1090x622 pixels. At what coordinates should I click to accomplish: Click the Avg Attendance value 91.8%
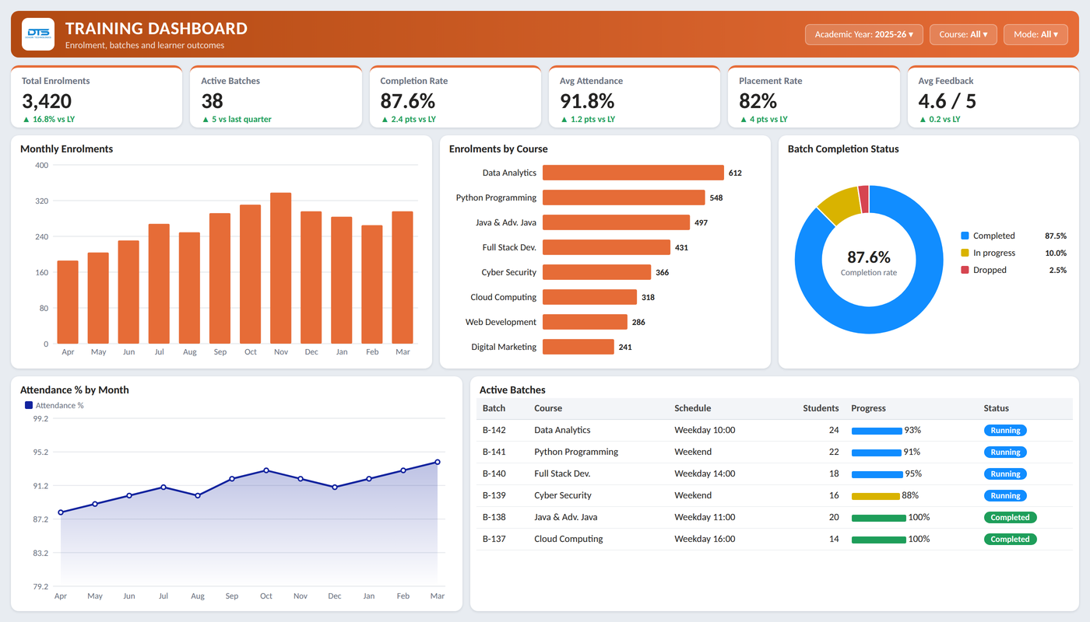click(587, 101)
